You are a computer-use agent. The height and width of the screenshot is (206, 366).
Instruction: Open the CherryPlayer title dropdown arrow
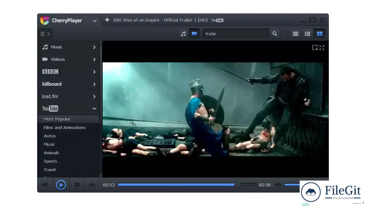click(x=94, y=21)
